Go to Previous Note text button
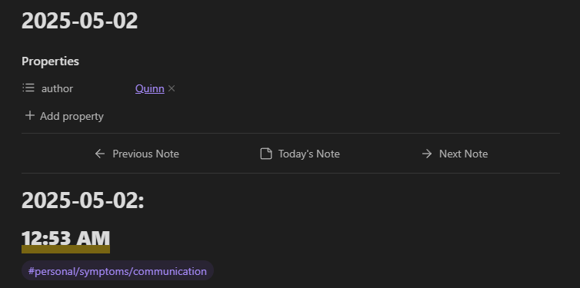 click(145, 154)
